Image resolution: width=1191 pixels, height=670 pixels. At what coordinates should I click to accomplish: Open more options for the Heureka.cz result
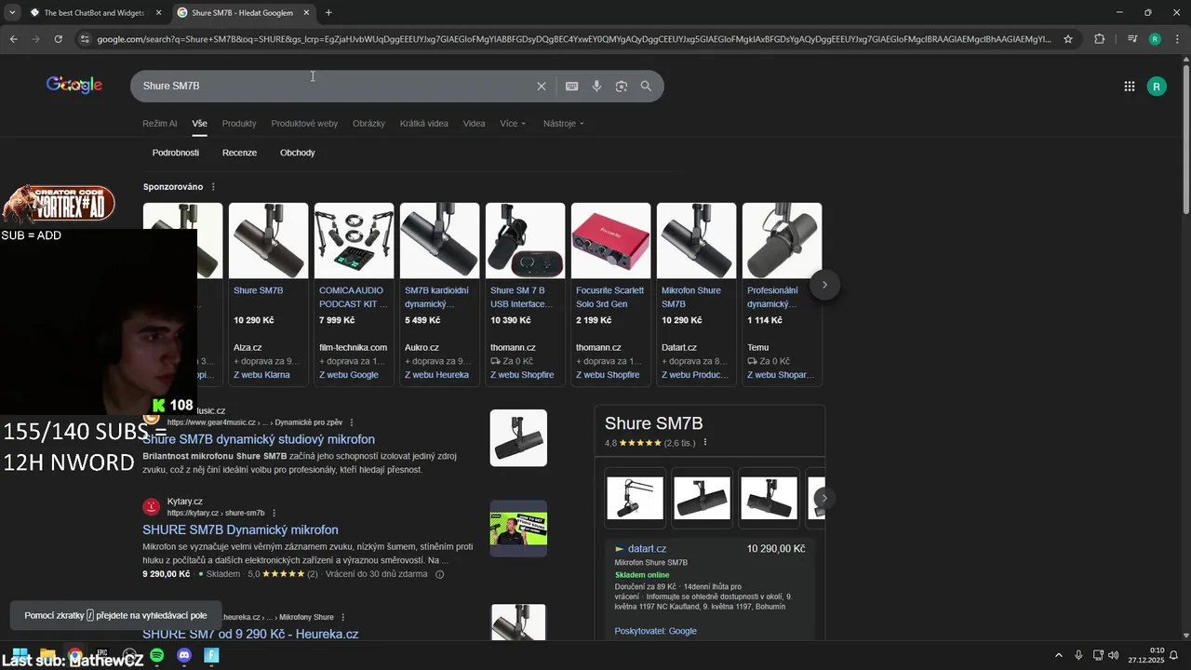[x=343, y=617]
